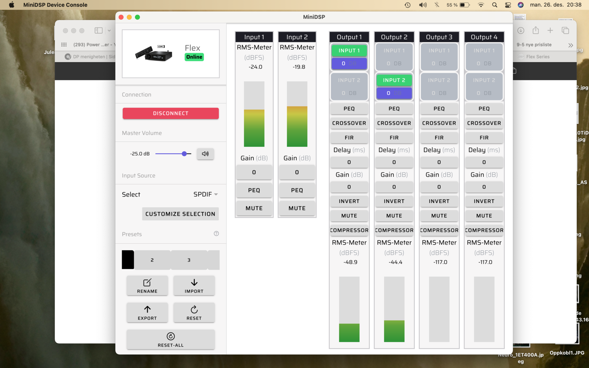Select preset 2
The image size is (589, 368).
pyautogui.click(x=152, y=260)
